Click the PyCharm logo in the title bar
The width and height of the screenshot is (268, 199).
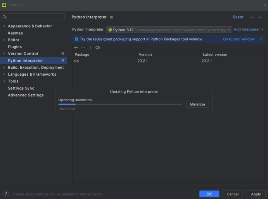[x=4, y=5]
